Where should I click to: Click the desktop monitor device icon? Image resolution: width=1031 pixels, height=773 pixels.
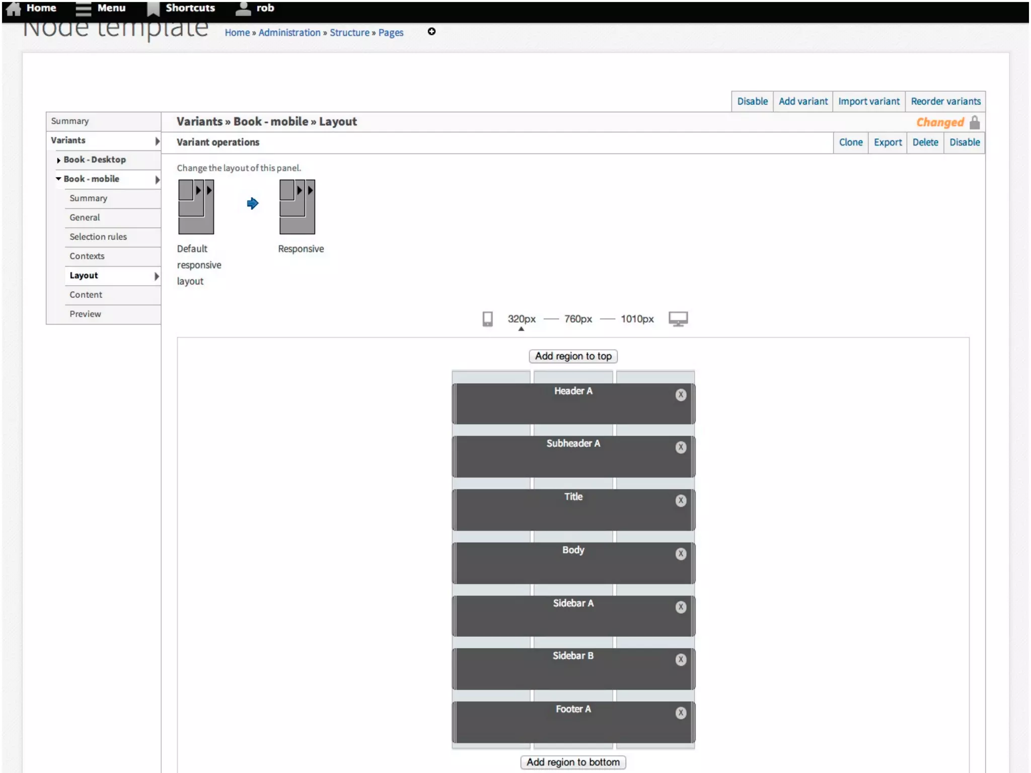pos(678,319)
